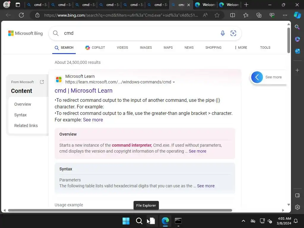Click magnifier icon in Bing search box
The image size is (304, 228).
coord(56,33)
